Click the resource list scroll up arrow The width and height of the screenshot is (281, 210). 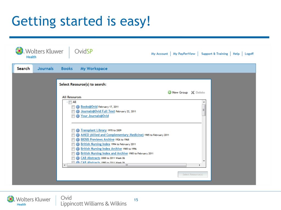tap(204, 102)
